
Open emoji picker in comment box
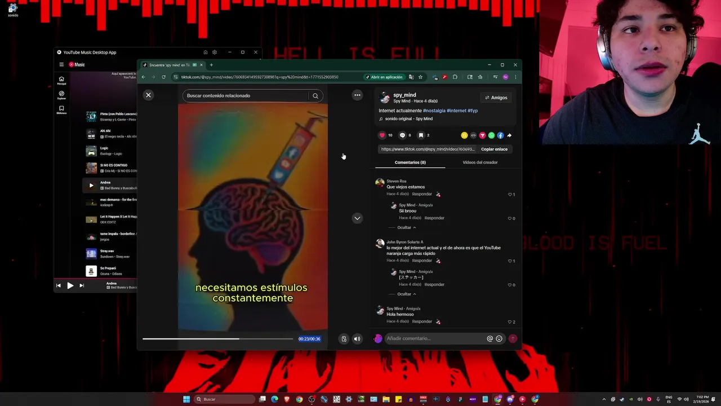[x=499, y=339]
